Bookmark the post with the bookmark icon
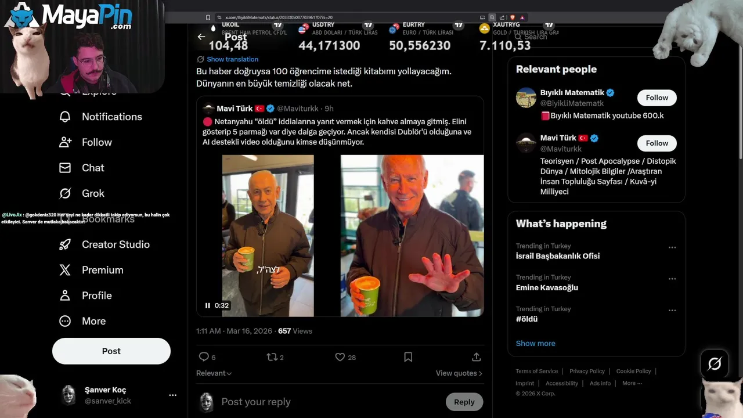Image resolution: width=743 pixels, height=418 pixels. (408, 357)
